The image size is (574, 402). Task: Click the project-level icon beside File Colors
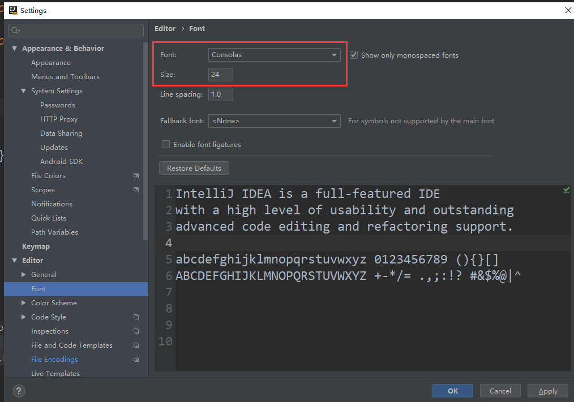[x=136, y=176]
